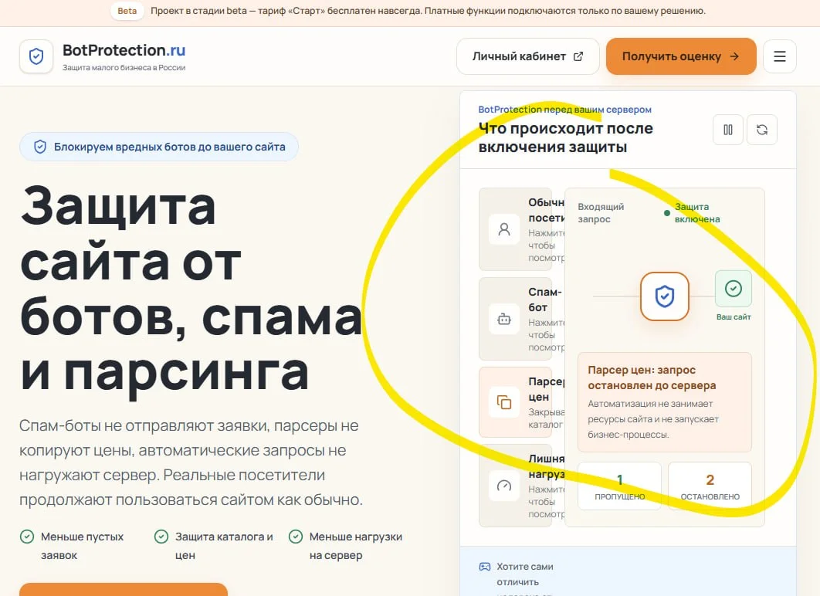820x596 pixels.
Task: Click 'Хотите сами отличить' prompt text
Action: pos(524,574)
